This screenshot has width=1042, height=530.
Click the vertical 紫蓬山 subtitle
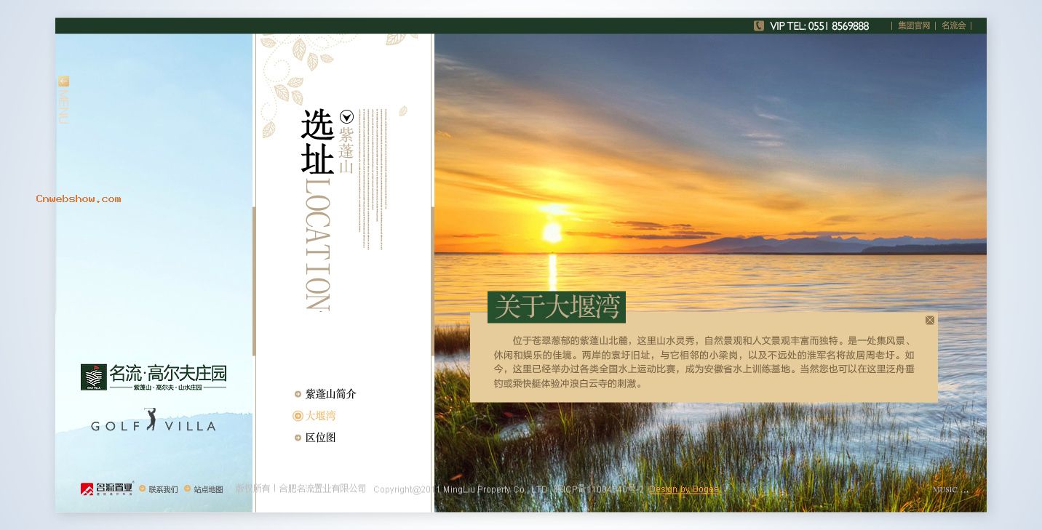point(346,150)
